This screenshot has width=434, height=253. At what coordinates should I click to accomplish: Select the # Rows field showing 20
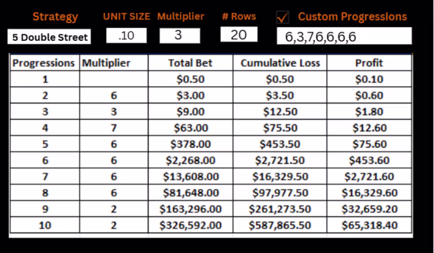click(x=239, y=35)
